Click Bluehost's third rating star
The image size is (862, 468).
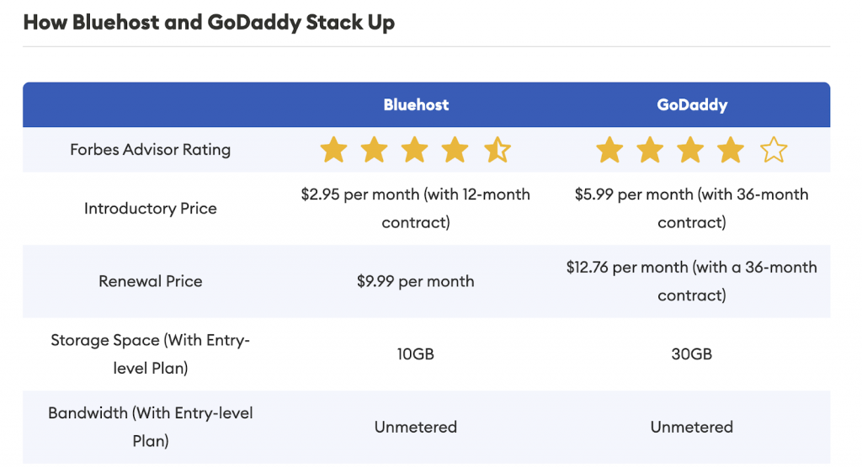414,150
